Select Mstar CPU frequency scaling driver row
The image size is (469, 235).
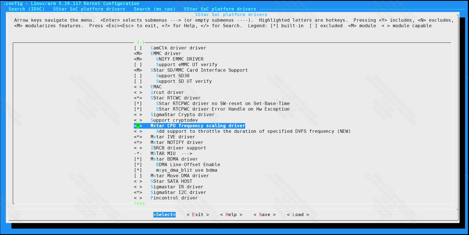coord(190,126)
